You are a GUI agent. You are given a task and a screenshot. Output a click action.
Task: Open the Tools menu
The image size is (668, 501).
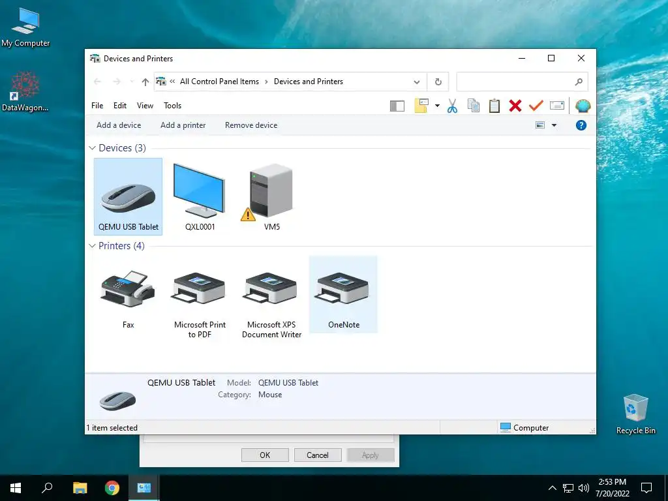[x=172, y=106]
